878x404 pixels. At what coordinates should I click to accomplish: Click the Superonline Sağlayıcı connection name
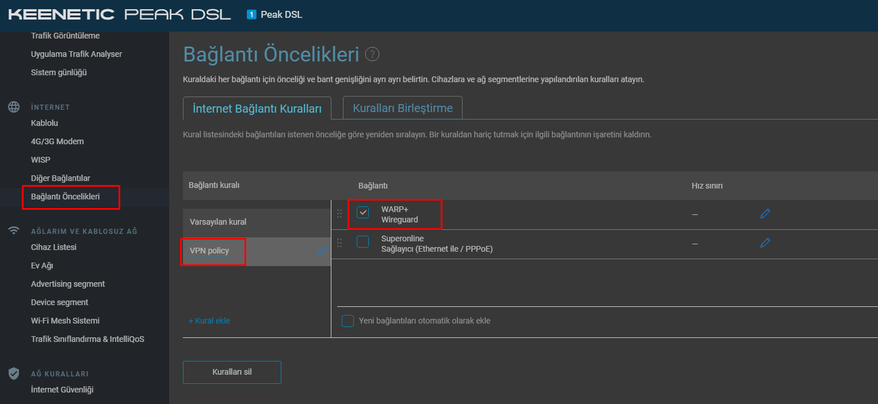click(437, 244)
